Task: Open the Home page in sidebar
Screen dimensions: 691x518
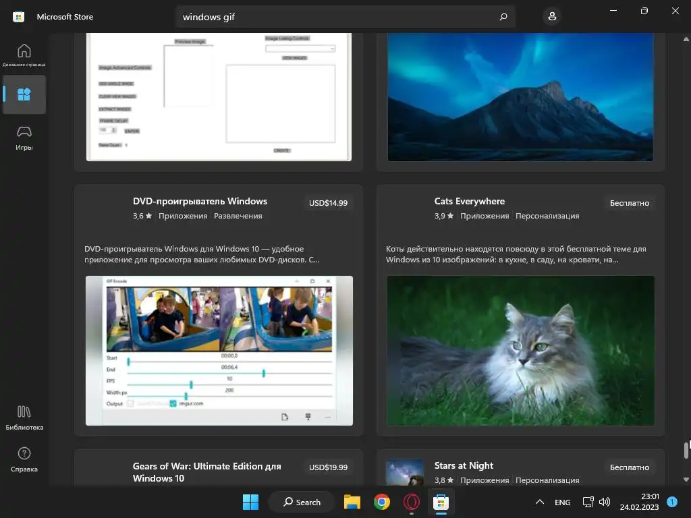Action: tap(24, 55)
